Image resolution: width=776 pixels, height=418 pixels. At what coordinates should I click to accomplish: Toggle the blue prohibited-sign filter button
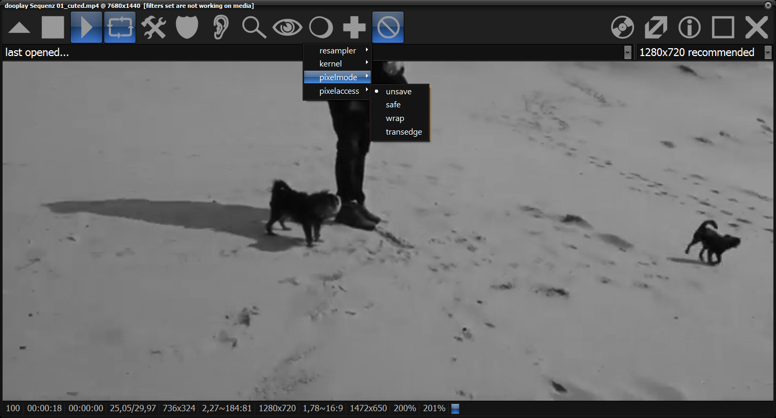point(388,28)
